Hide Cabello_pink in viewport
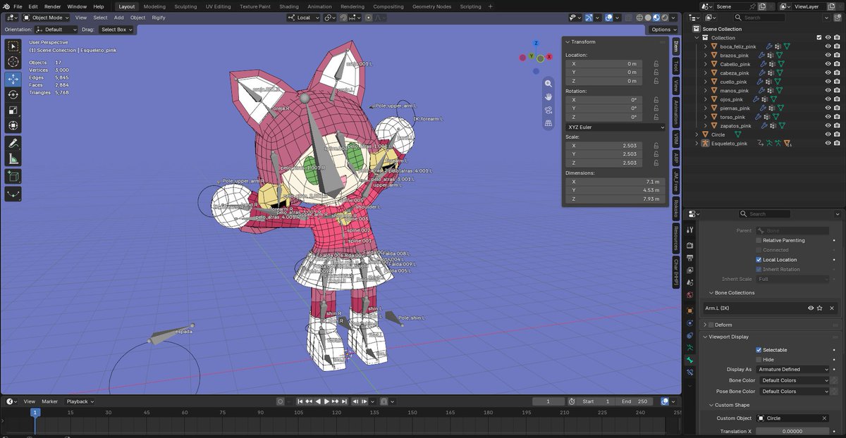This screenshot has width=846, height=438. point(828,64)
